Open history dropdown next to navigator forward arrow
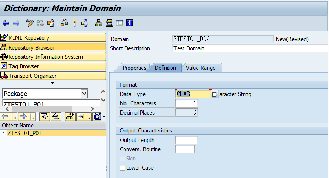The width and height of the screenshot is (329, 178). point(33,116)
